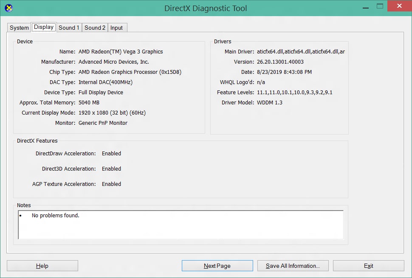This screenshot has height=278, width=412.
Task: Click the Exit button
Action: 368,266
